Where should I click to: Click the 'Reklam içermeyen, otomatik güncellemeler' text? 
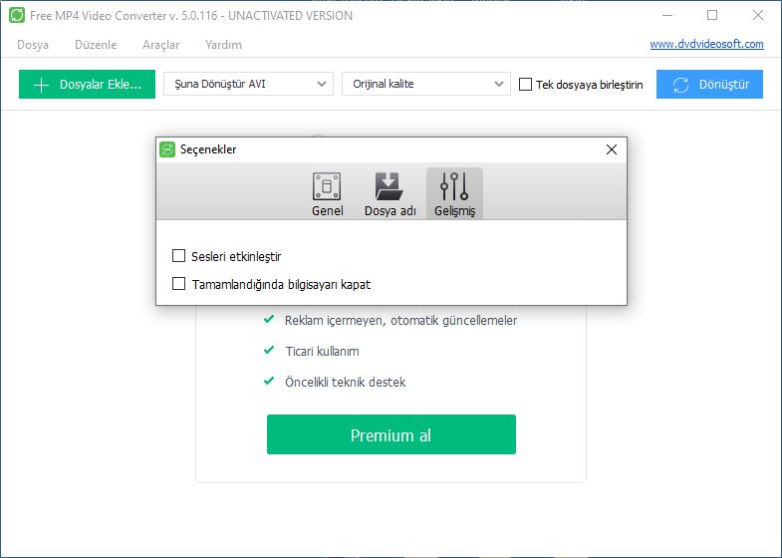(x=401, y=320)
